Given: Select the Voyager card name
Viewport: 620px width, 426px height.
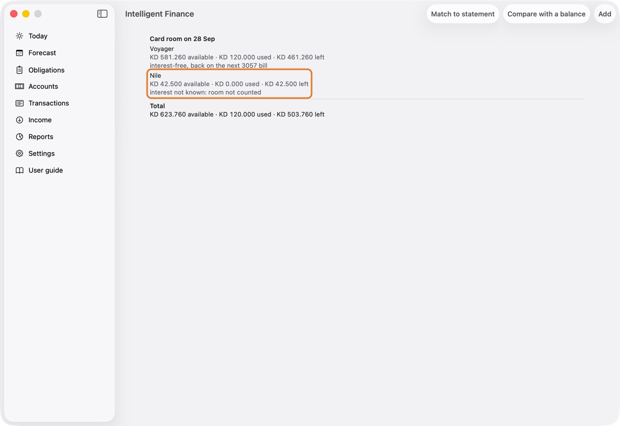Looking at the screenshot, I should [162, 49].
